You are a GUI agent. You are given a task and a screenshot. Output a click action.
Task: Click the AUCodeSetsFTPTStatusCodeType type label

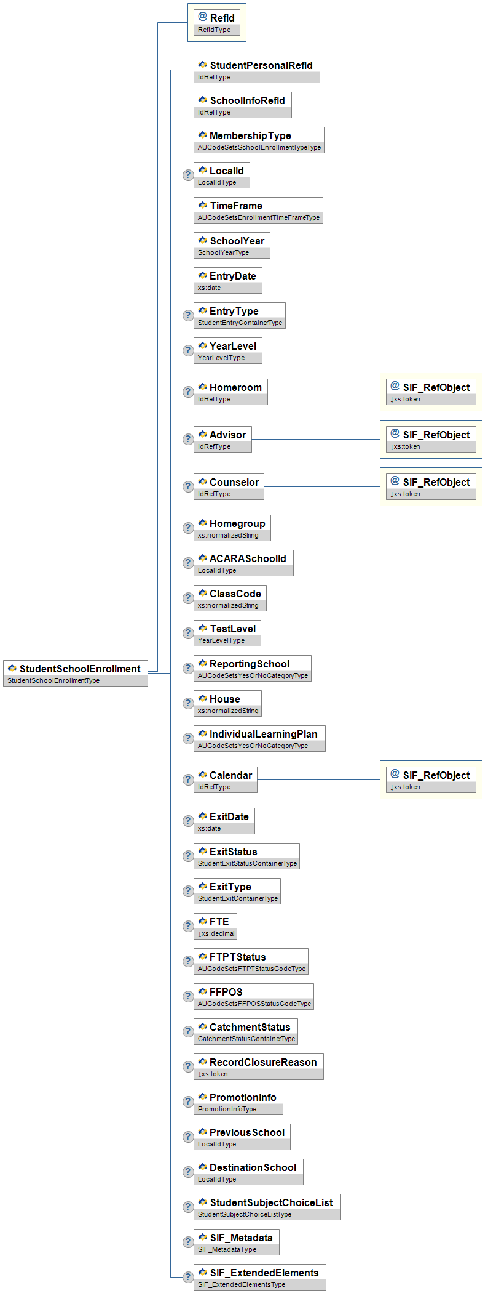pyautogui.click(x=251, y=969)
